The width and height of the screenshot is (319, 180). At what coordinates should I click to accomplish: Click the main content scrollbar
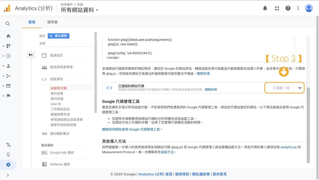point(308,125)
